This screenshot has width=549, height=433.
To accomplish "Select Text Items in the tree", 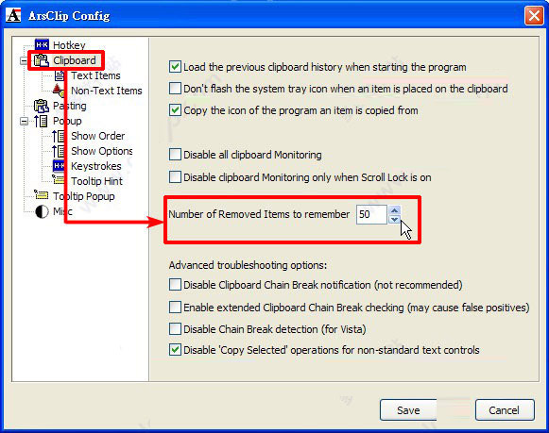I will pos(95,75).
